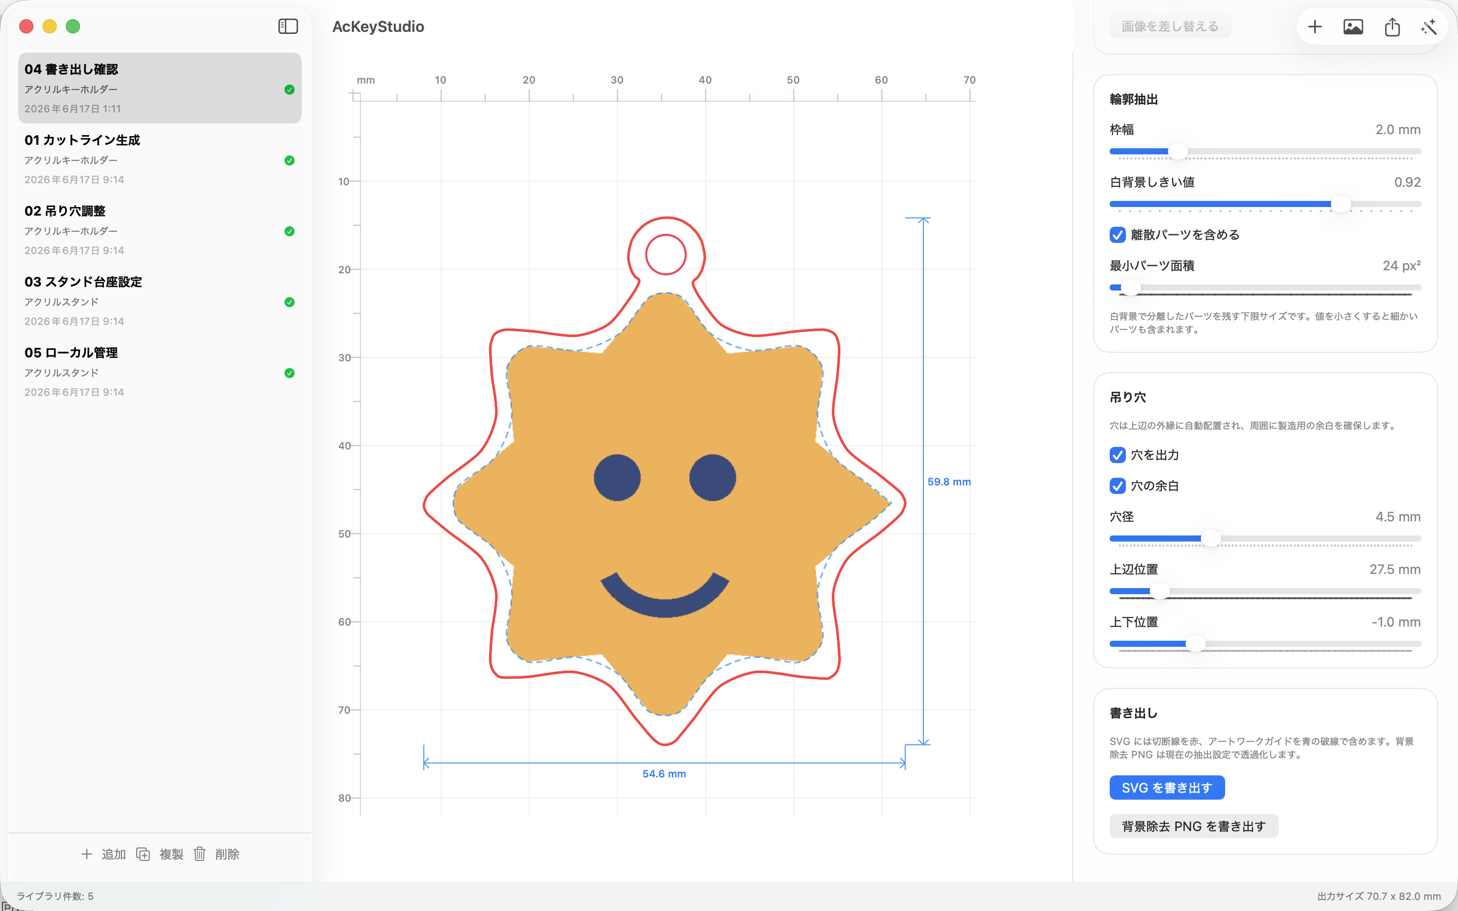
Task: Click the 輪郭抽出 section heading
Action: coord(1134,99)
